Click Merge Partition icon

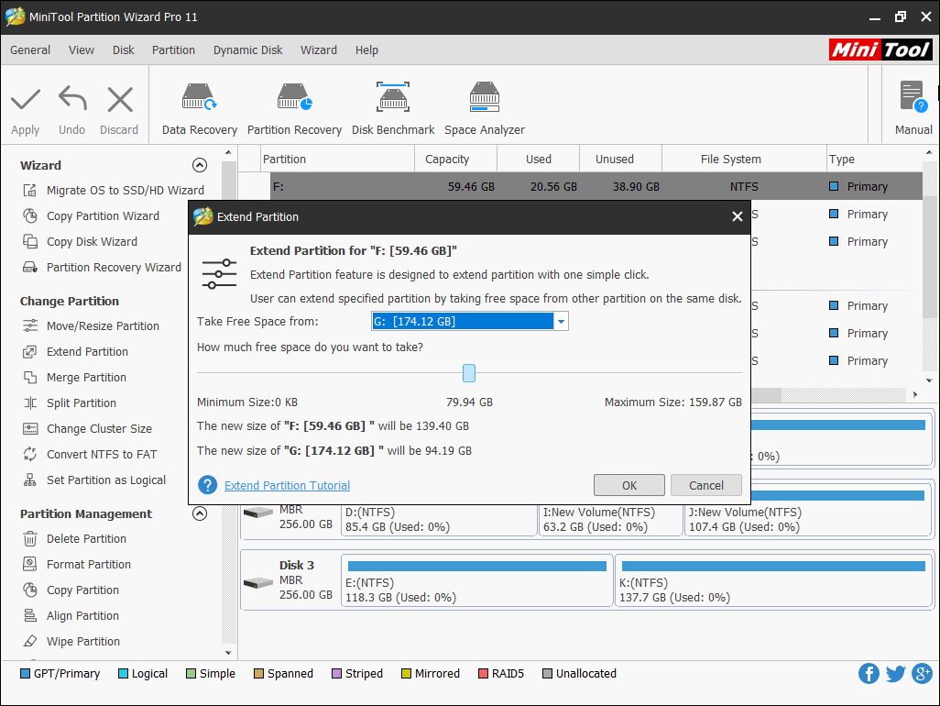click(x=30, y=377)
